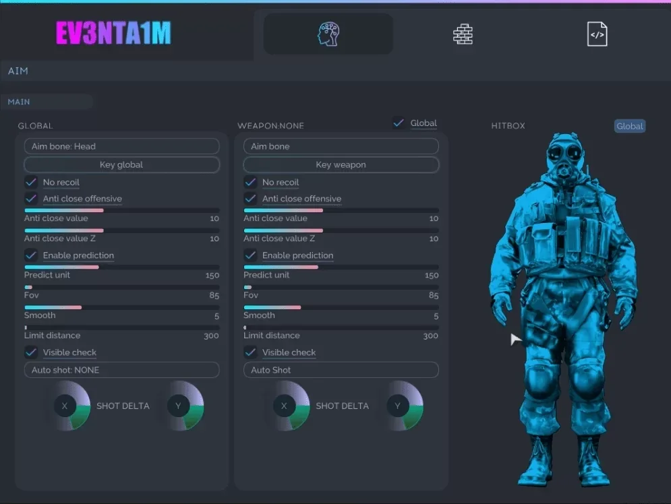Toggle the Global checkbox beside WEAPON:NONE
The height and width of the screenshot is (504, 671).
[x=399, y=123]
